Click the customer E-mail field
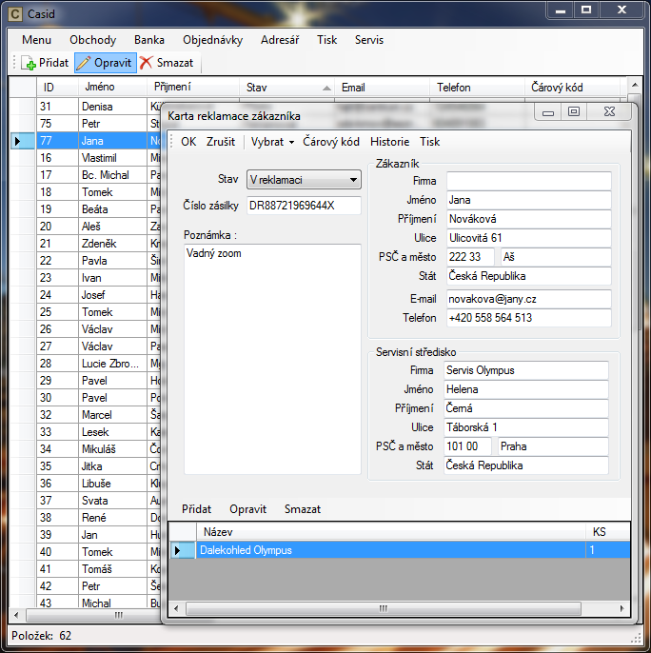The image size is (651, 653). [529, 299]
